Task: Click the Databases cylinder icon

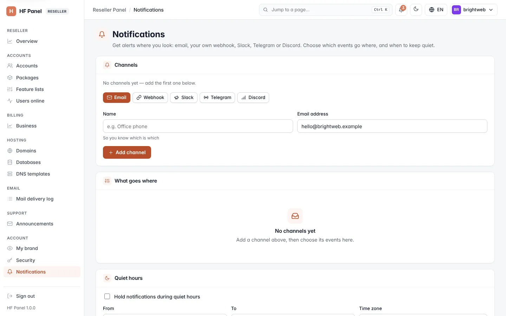Action: (x=10, y=162)
